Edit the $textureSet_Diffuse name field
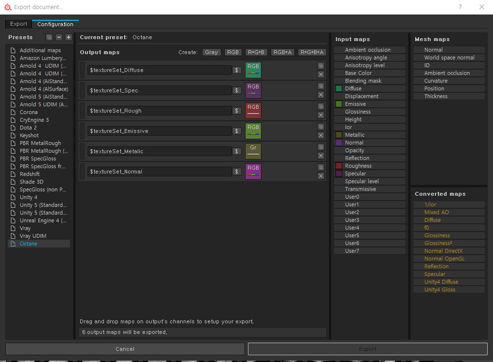493x362 pixels. [159, 70]
